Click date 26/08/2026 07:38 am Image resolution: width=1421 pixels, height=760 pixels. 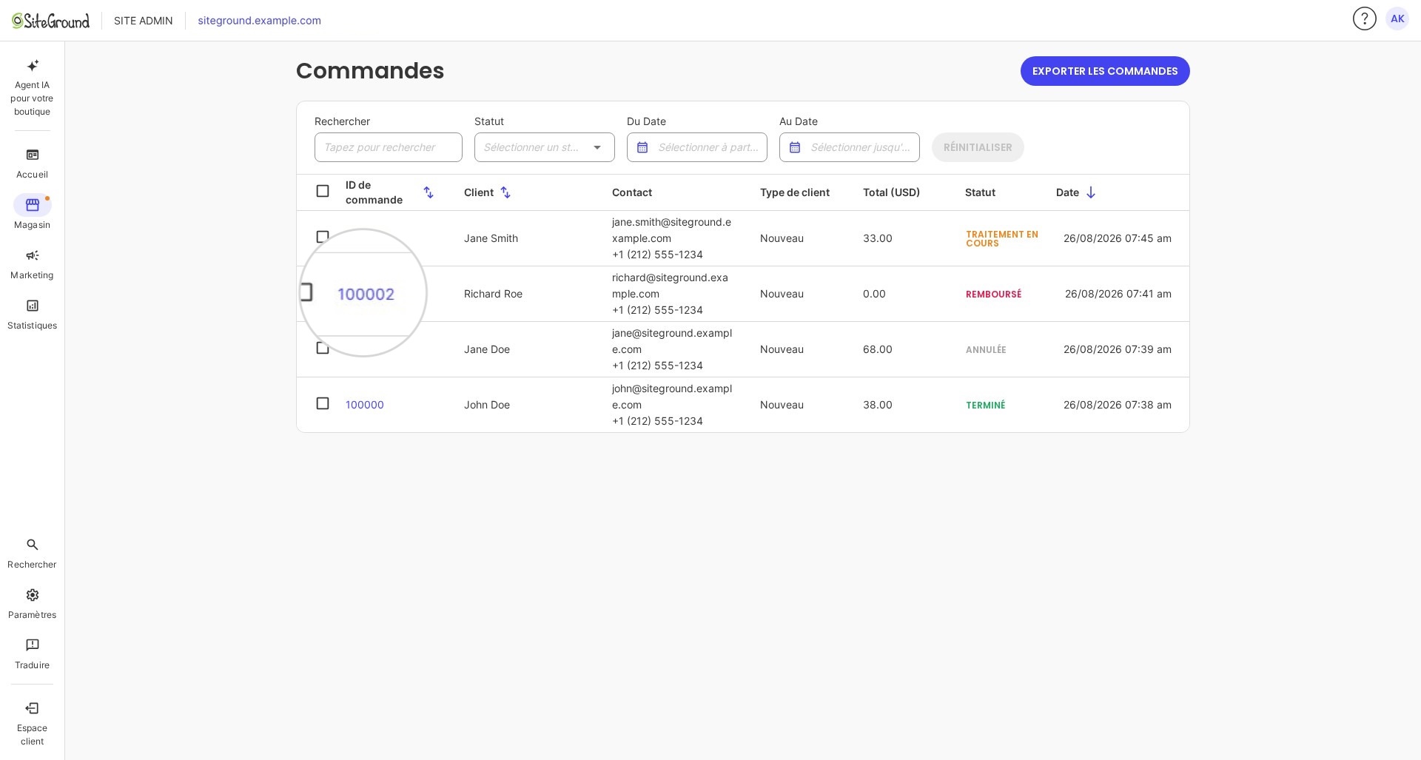(1118, 405)
